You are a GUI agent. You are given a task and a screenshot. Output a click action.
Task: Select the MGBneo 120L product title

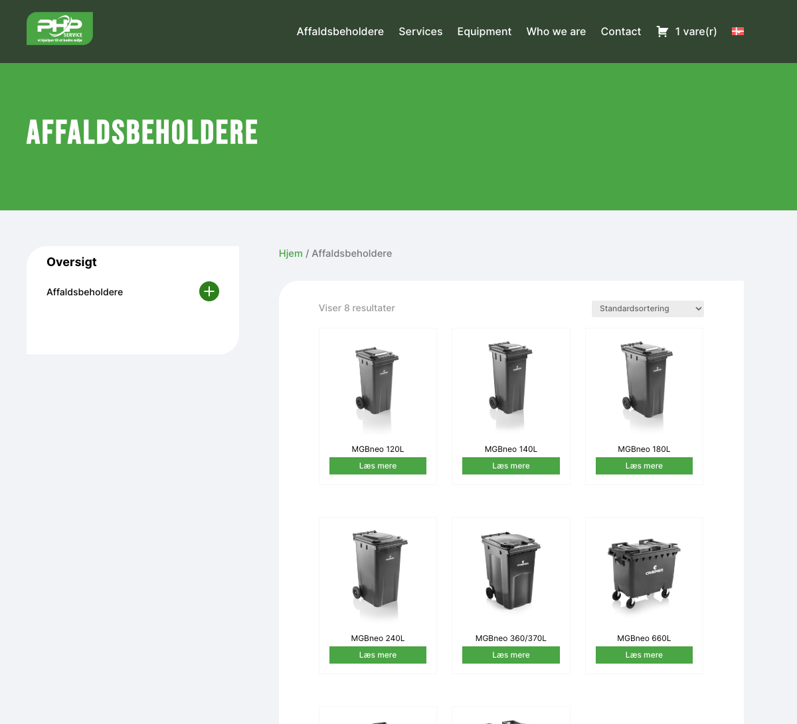[378, 449]
